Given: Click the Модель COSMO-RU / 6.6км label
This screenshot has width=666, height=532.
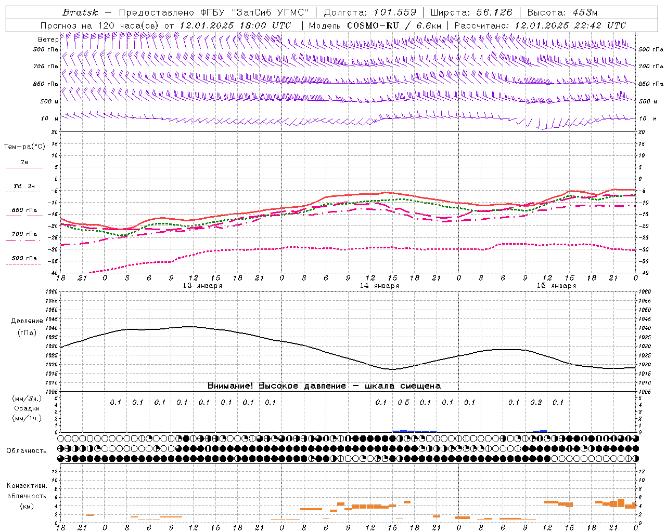Looking at the screenshot, I should tap(375, 25).
